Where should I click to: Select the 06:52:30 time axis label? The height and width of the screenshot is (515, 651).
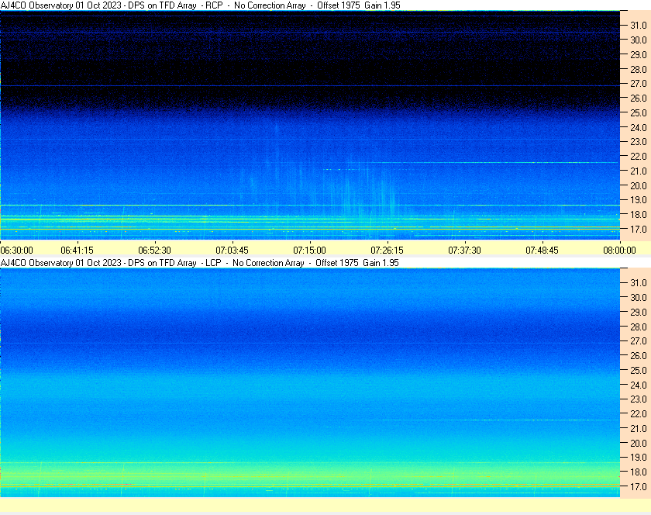pos(154,251)
